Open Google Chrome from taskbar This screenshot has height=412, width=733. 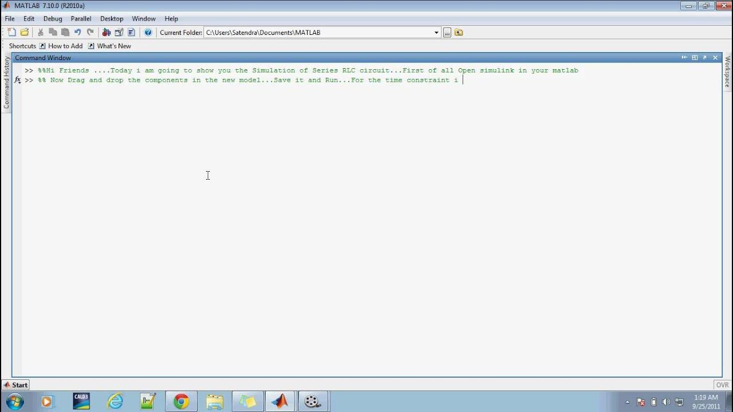pos(182,401)
